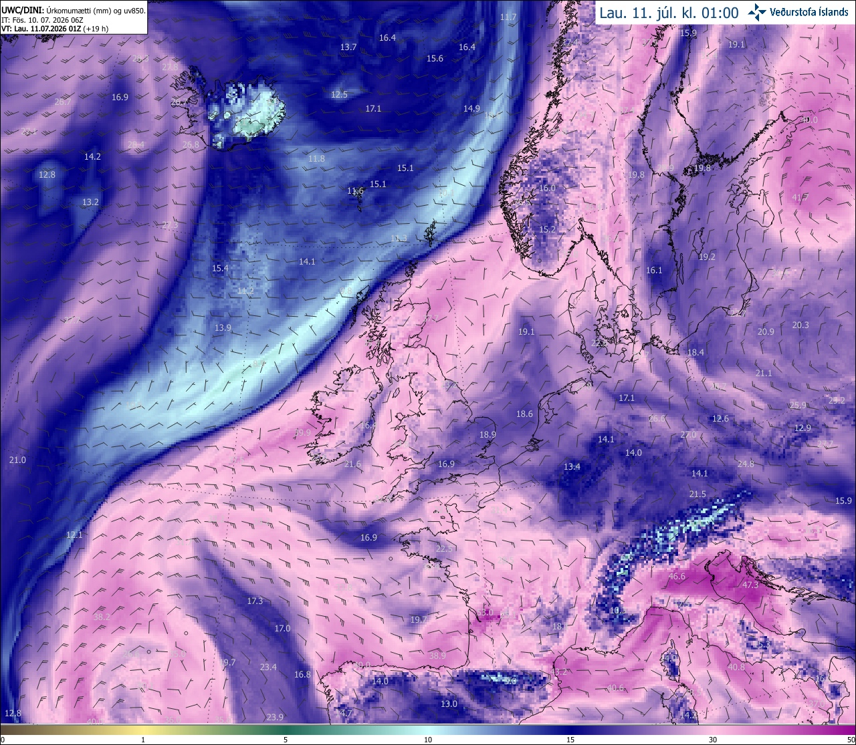
Task: Select the date label Lau. 11. júl. kl. 01:00
Action: click(x=669, y=13)
